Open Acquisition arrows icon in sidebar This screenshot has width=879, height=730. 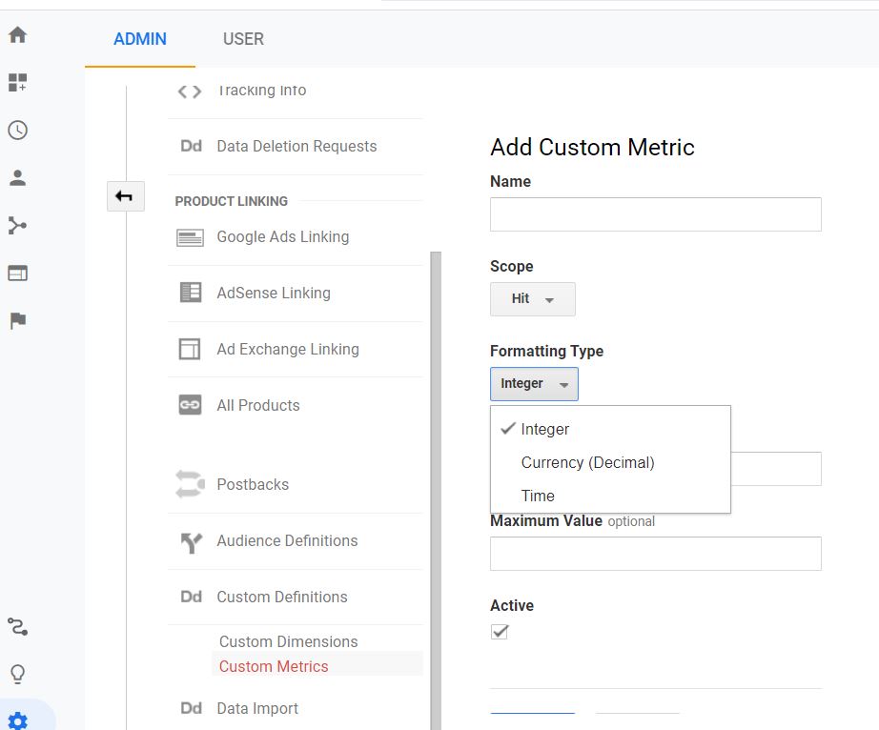click(17, 225)
